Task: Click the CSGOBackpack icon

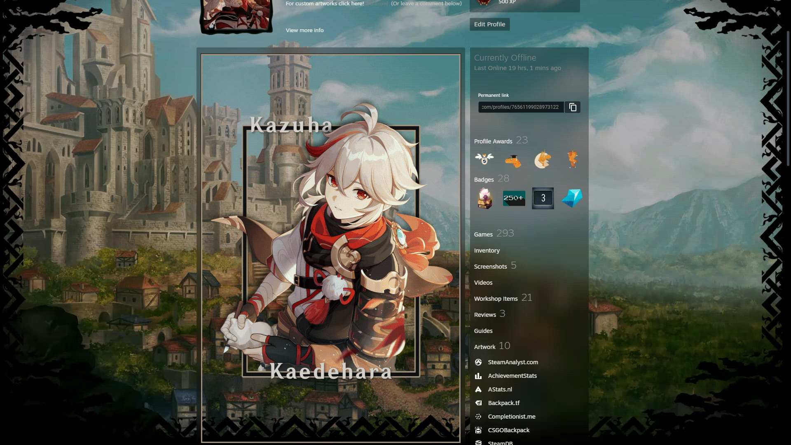Action: [x=478, y=430]
